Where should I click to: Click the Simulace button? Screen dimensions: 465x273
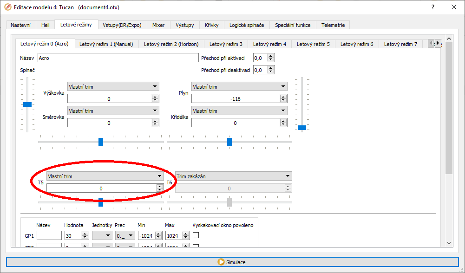tap(232, 262)
